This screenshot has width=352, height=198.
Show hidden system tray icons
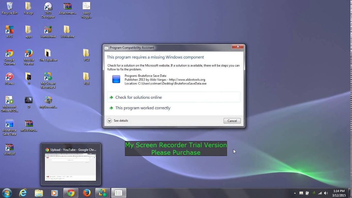(295, 193)
